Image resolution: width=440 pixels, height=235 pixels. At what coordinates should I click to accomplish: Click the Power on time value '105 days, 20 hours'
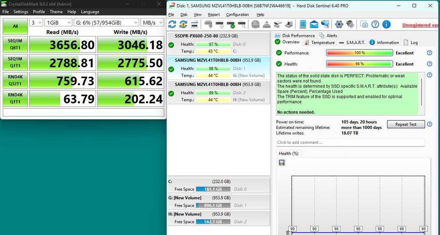point(359,122)
